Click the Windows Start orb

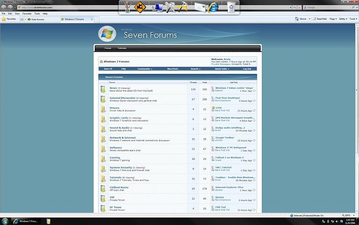tap(5, 221)
